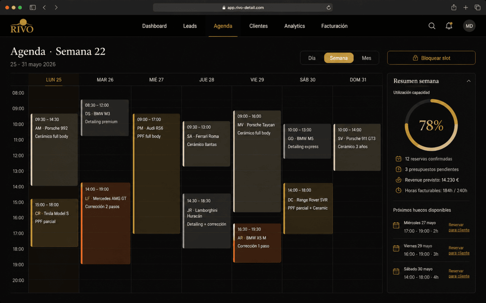Click the 78% capacity utilization ring
Viewport: 486px width, 303px height.
click(431, 125)
